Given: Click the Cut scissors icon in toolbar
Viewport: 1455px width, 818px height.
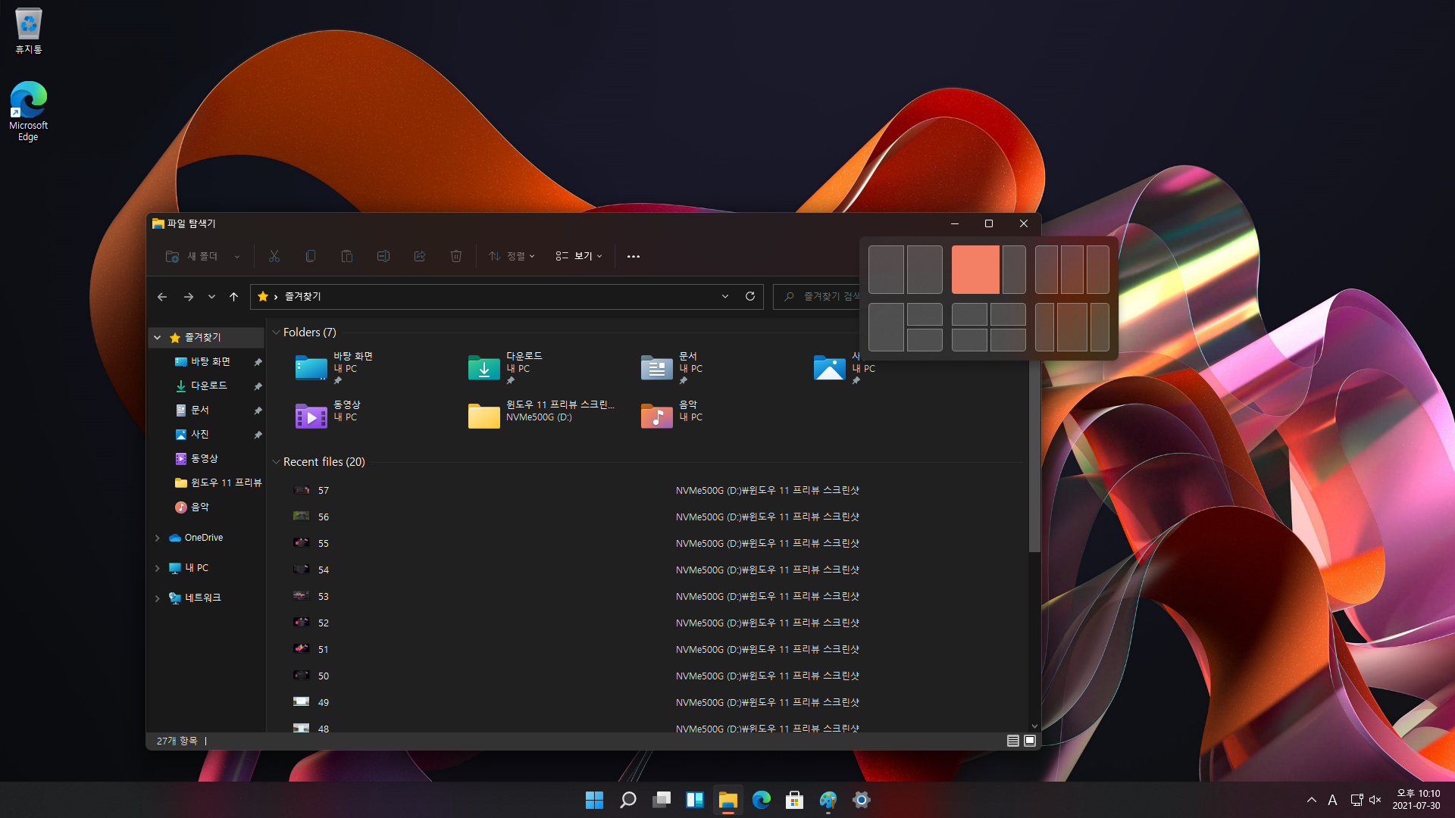Looking at the screenshot, I should point(274,257).
